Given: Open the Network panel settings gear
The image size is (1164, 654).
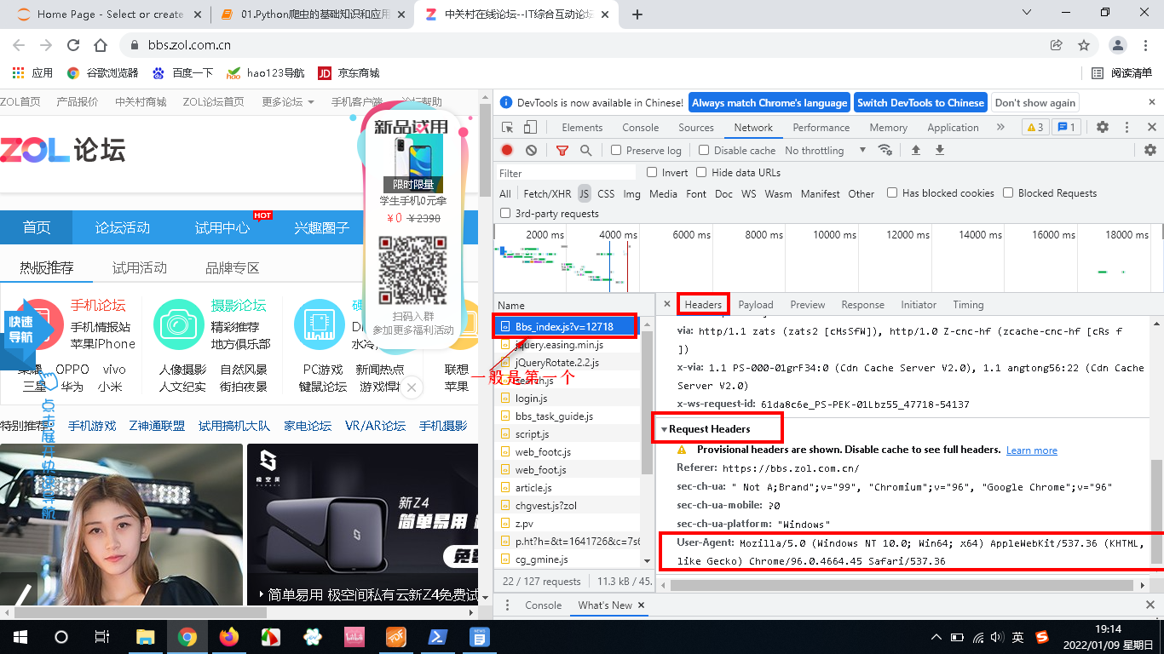Looking at the screenshot, I should pyautogui.click(x=1150, y=150).
